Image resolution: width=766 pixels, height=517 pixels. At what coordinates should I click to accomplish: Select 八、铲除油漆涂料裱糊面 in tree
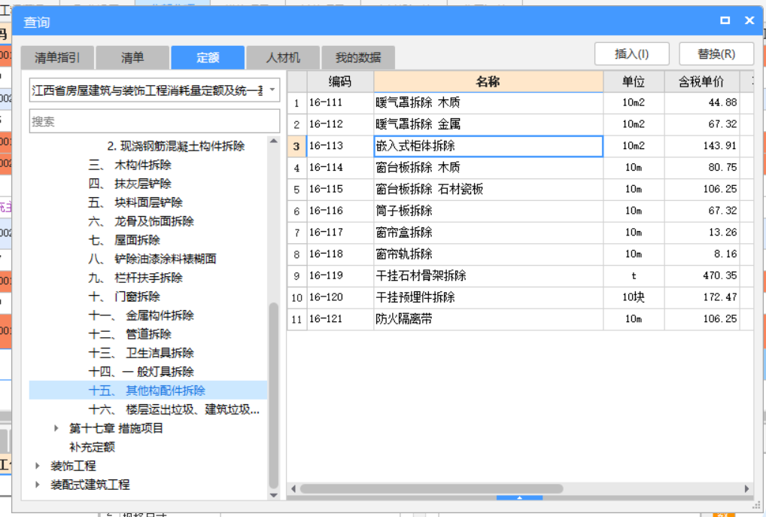pyautogui.click(x=152, y=259)
